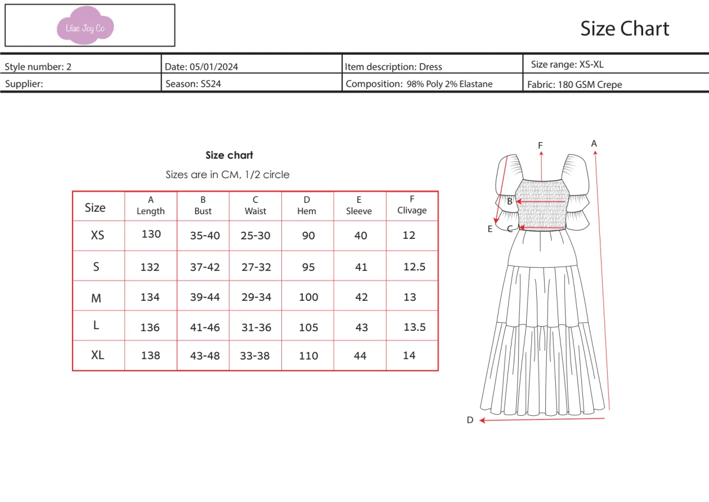The width and height of the screenshot is (709, 502).
Task: Select clivage value "13.5" in L row
Action: pos(415,327)
